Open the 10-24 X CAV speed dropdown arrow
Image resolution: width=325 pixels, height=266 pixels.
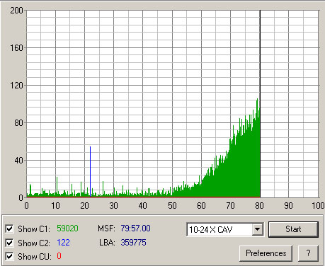[258, 229]
